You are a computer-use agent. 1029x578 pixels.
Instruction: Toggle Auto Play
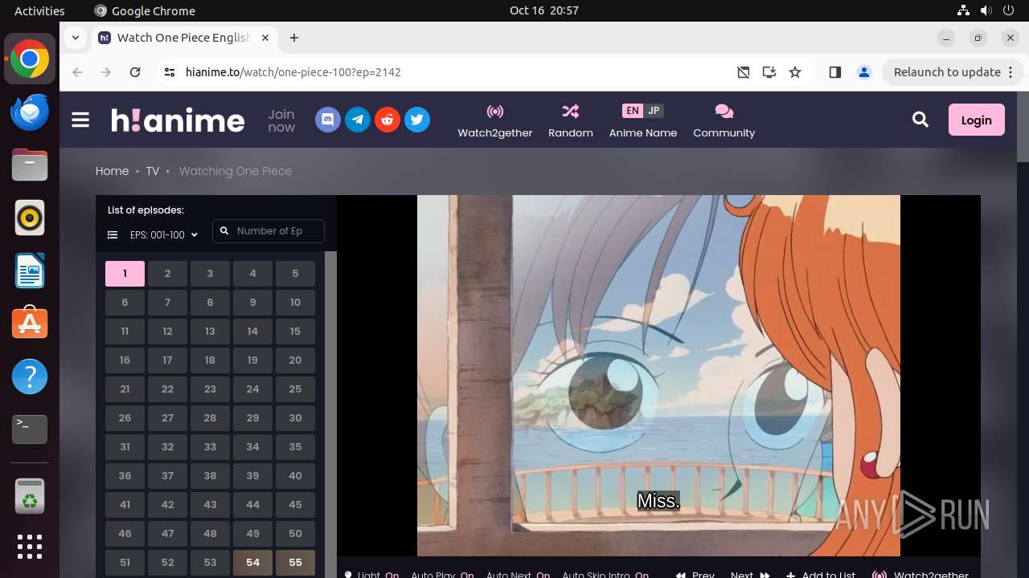tap(442, 575)
